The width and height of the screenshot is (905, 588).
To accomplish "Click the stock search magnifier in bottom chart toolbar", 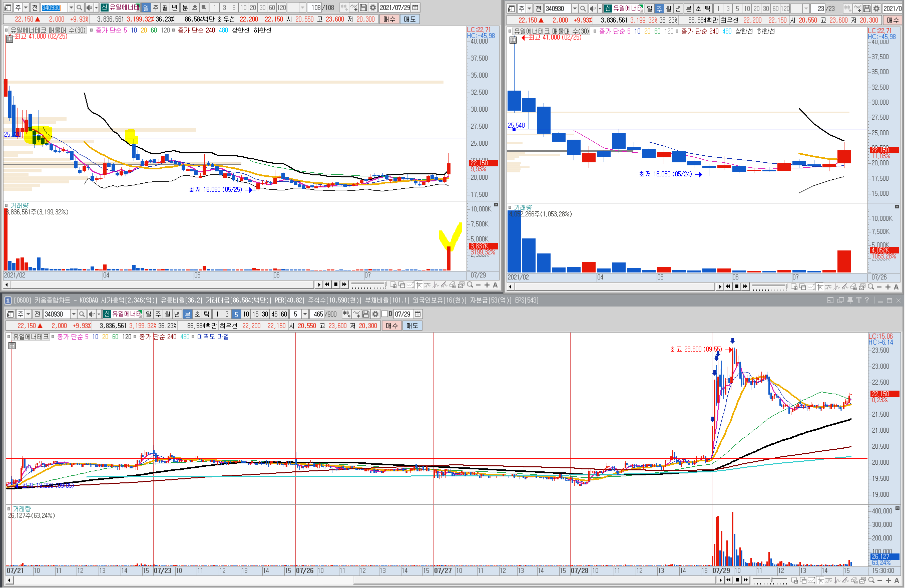I will coord(82,314).
